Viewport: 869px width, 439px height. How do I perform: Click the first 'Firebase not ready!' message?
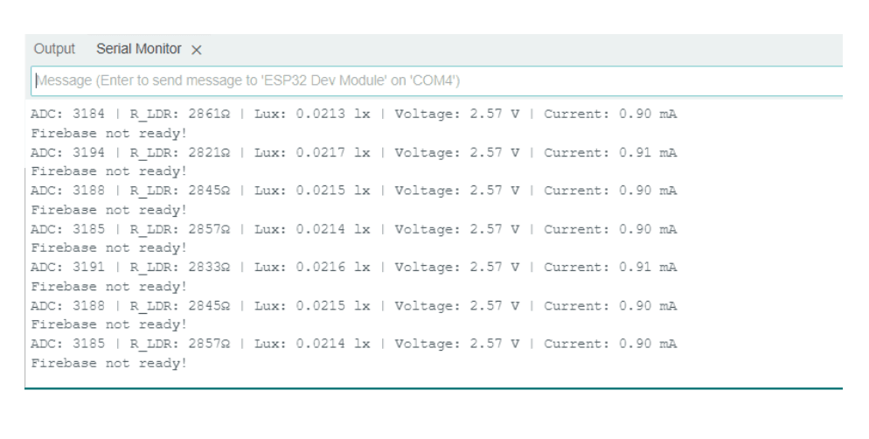pos(109,134)
